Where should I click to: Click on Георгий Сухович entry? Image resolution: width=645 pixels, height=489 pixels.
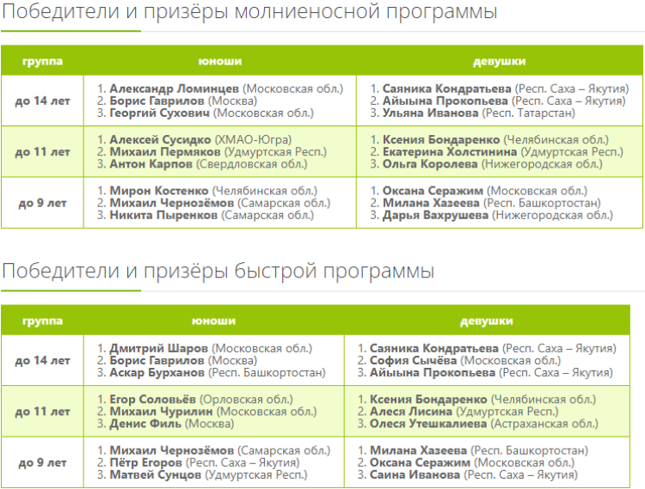click(160, 113)
